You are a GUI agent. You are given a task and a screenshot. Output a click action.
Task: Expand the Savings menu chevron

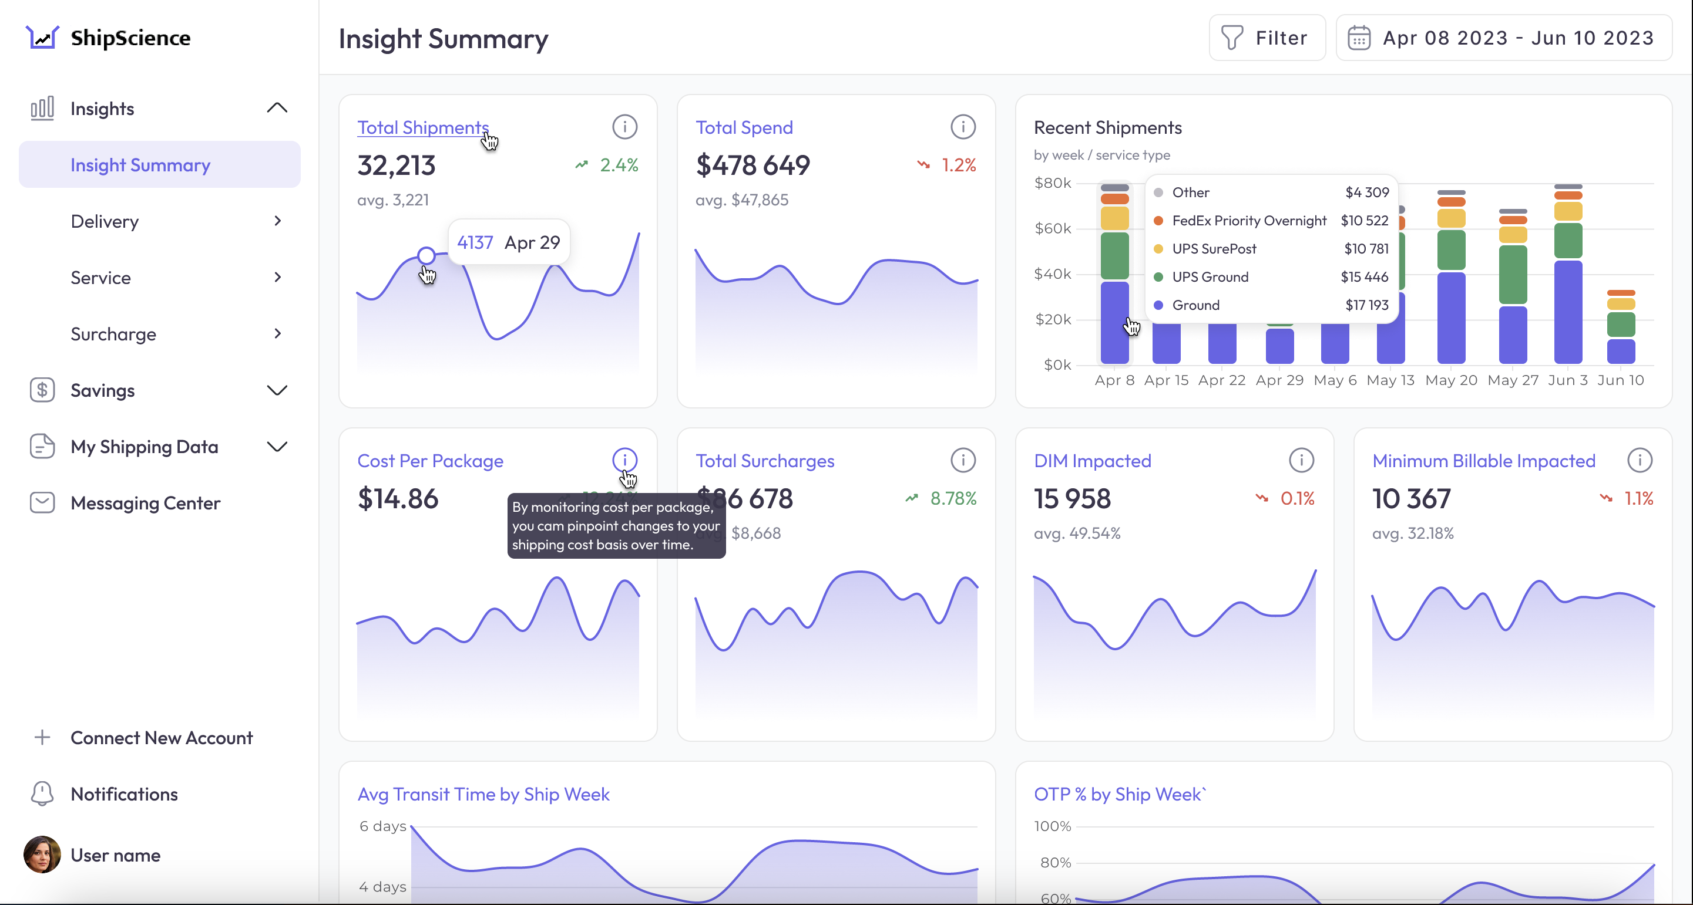(x=277, y=390)
